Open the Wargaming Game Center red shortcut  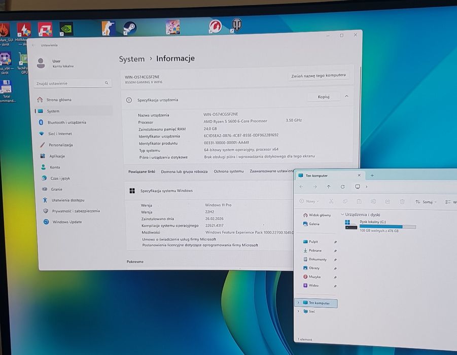(x=215, y=26)
